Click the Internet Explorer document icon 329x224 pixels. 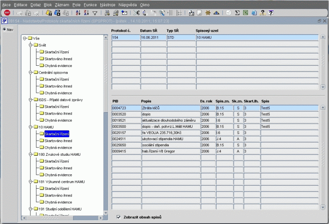[254, 13]
